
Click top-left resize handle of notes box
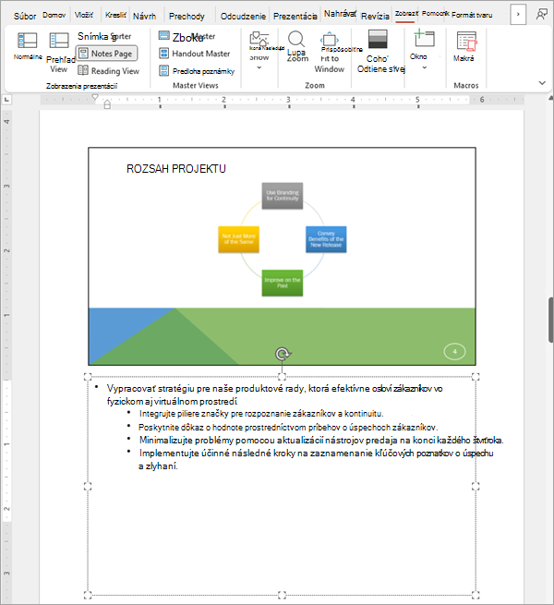[x=88, y=377]
